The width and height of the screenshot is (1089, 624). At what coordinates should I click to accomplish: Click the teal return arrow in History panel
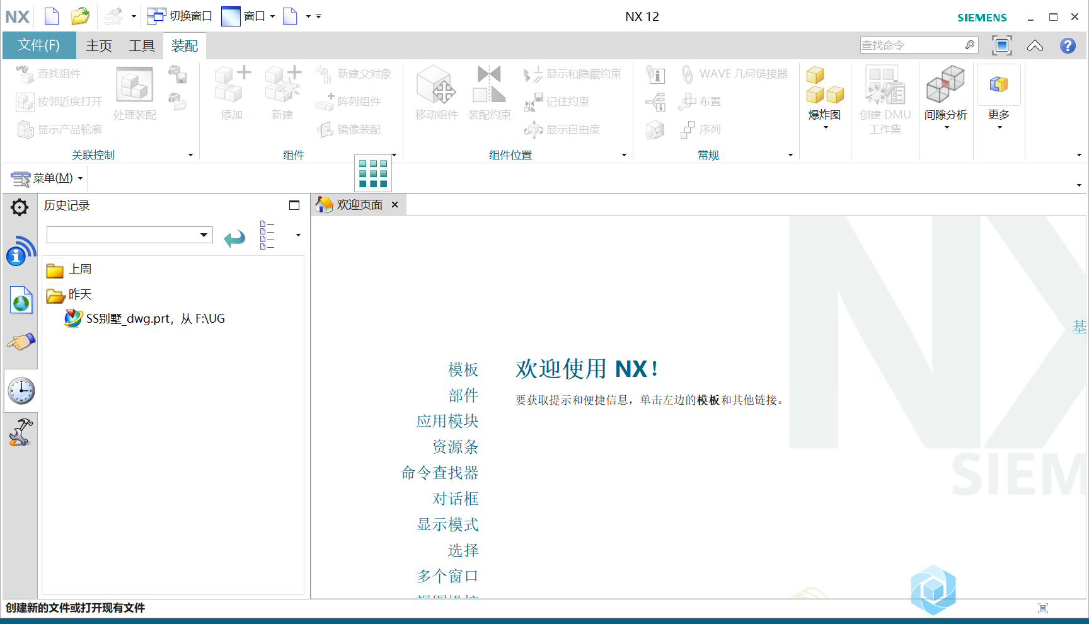234,238
